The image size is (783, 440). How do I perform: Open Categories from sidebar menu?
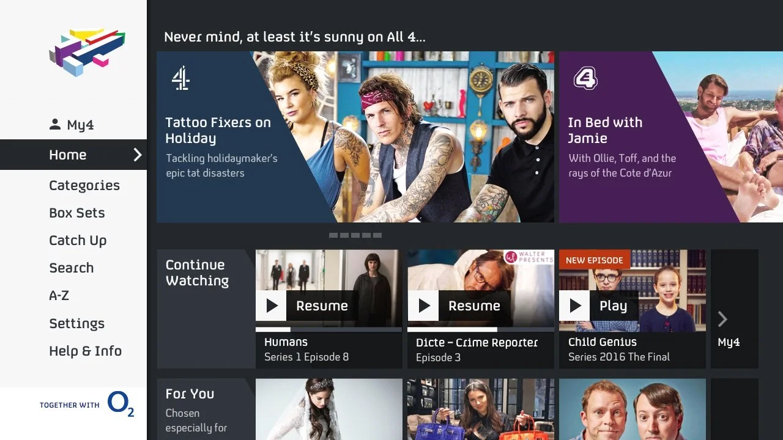(x=84, y=185)
